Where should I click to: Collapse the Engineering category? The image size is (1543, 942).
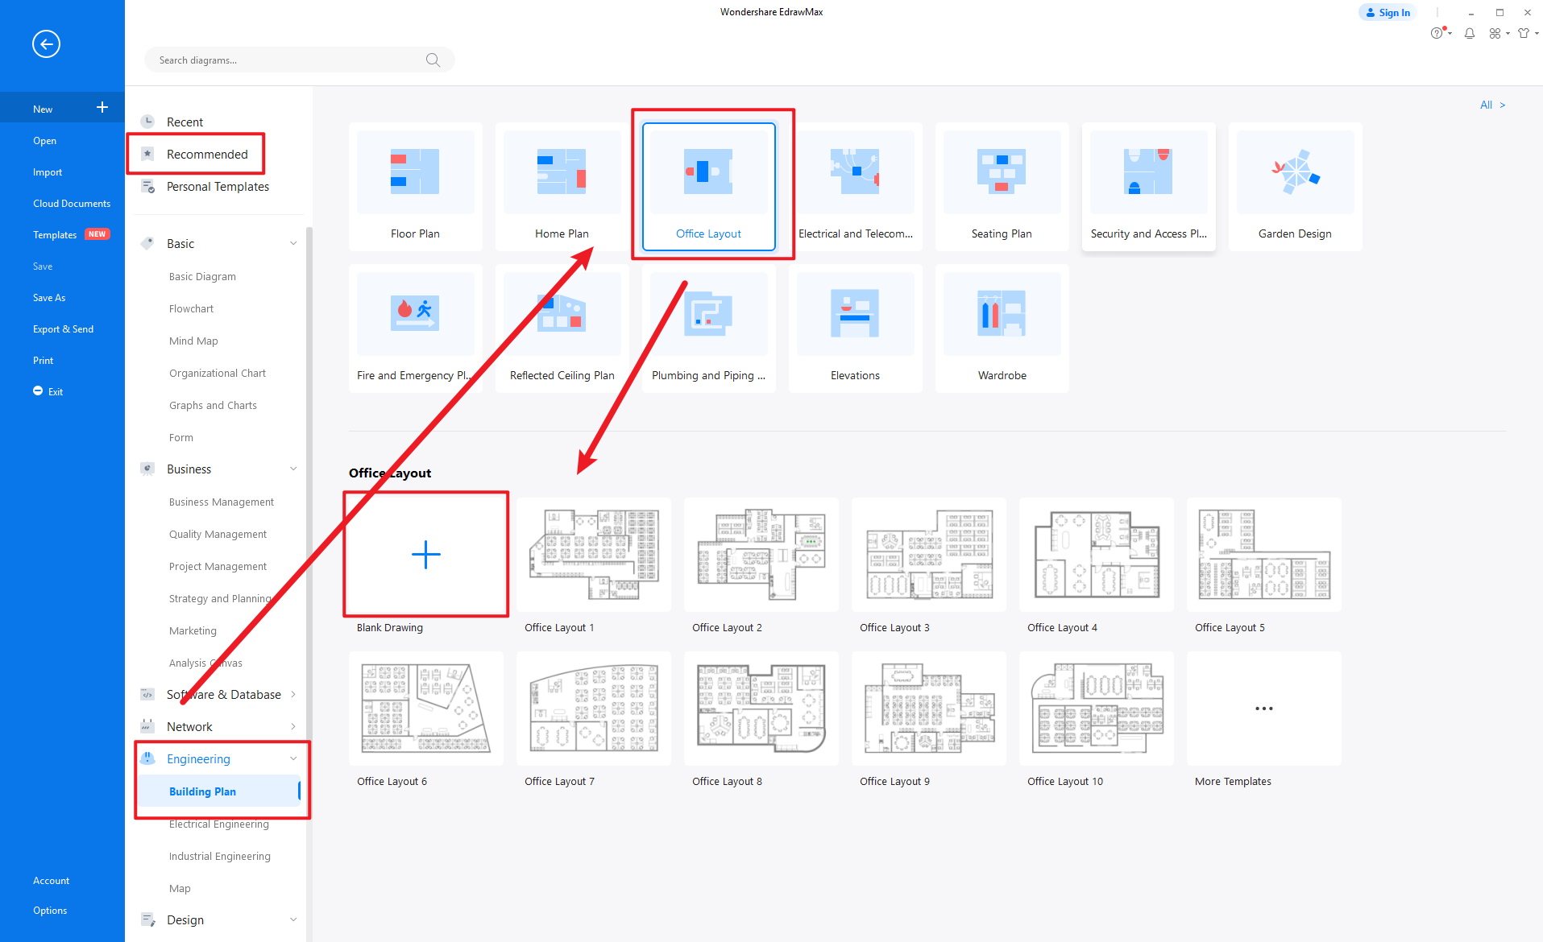click(292, 758)
